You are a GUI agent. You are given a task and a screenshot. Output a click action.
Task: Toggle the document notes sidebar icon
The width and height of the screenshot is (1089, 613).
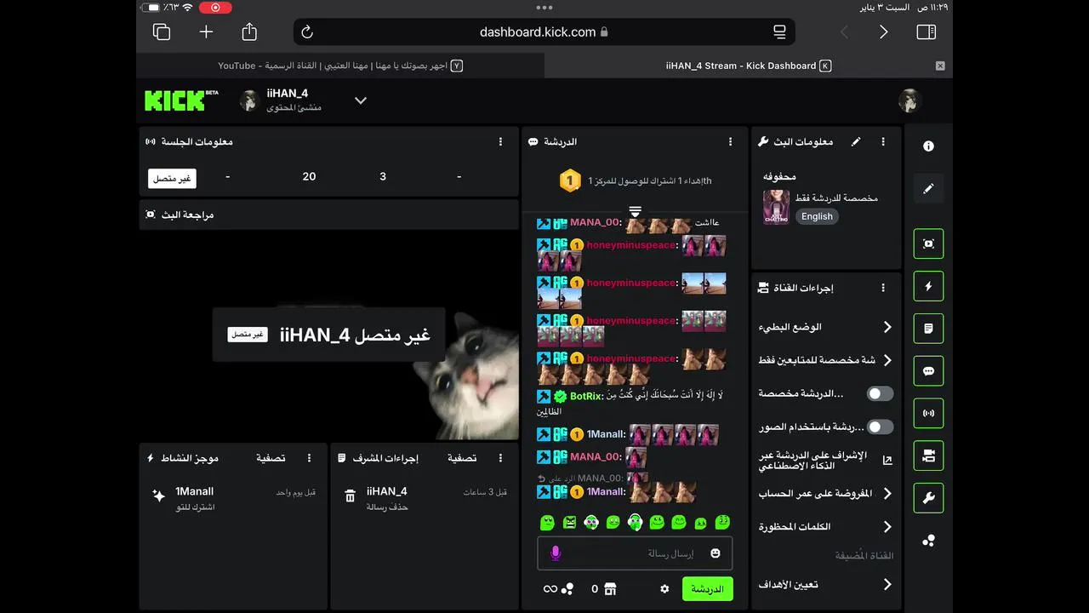928,328
